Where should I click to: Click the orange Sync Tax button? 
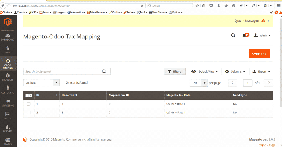(x=259, y=54)
